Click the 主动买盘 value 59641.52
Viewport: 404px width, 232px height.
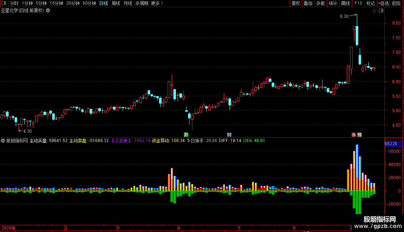58,141
